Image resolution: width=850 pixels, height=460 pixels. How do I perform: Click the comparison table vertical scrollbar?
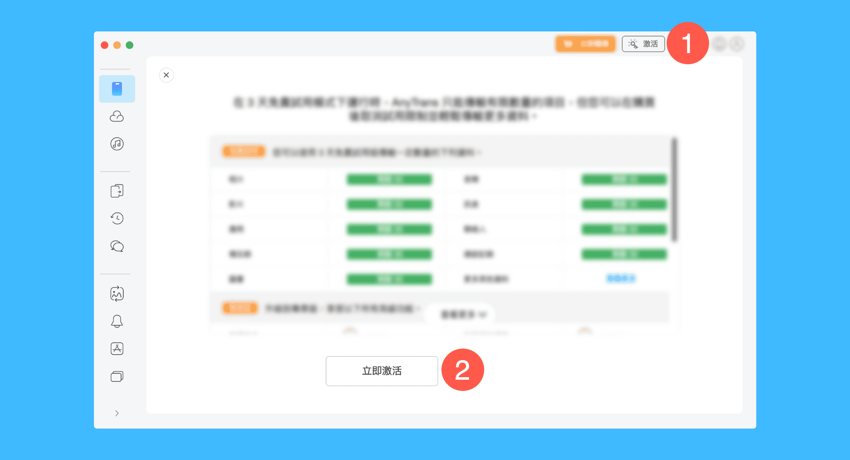(x=674, y=190)
